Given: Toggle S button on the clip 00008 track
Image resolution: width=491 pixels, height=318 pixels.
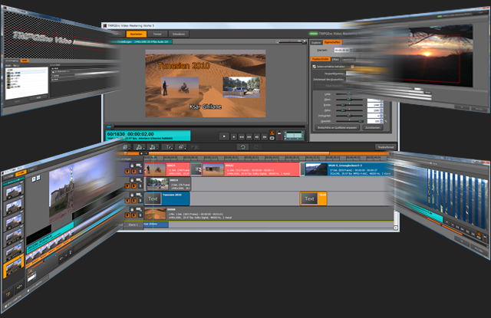Looking at the screenshot, I should (140, 215).
